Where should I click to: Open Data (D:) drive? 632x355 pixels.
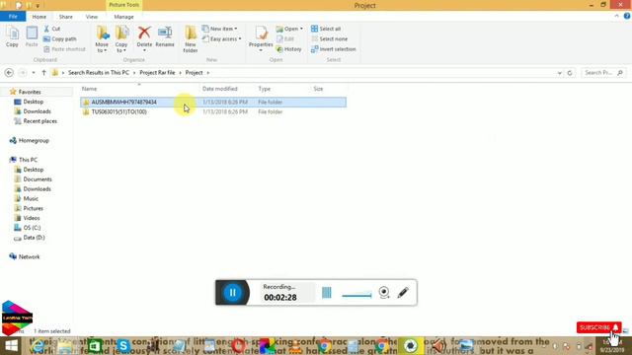(34, 238)
